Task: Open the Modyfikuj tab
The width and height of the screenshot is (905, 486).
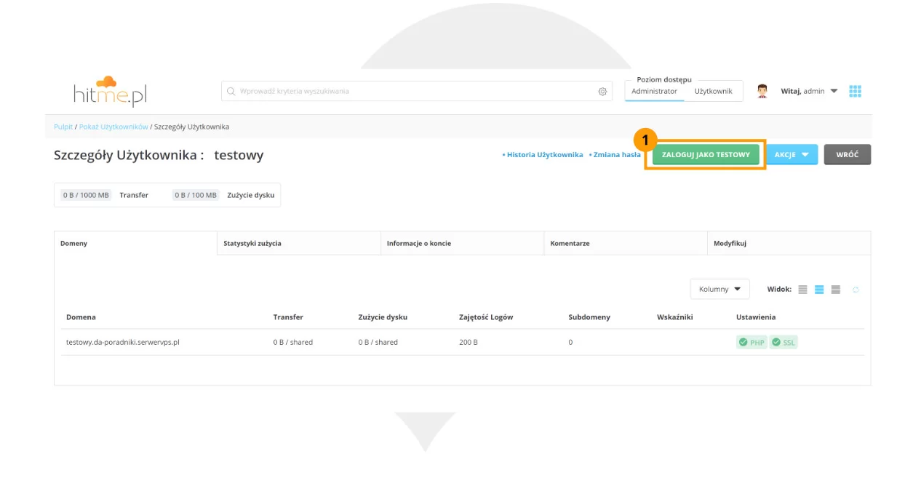Action: point(789,243)
